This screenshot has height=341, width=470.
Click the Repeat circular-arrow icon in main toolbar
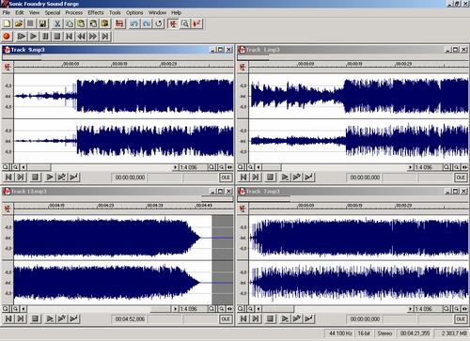159,23
